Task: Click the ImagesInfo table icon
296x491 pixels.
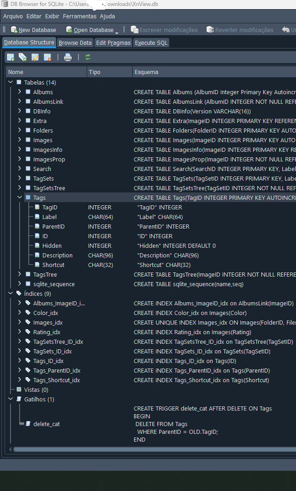Action: 28,149
